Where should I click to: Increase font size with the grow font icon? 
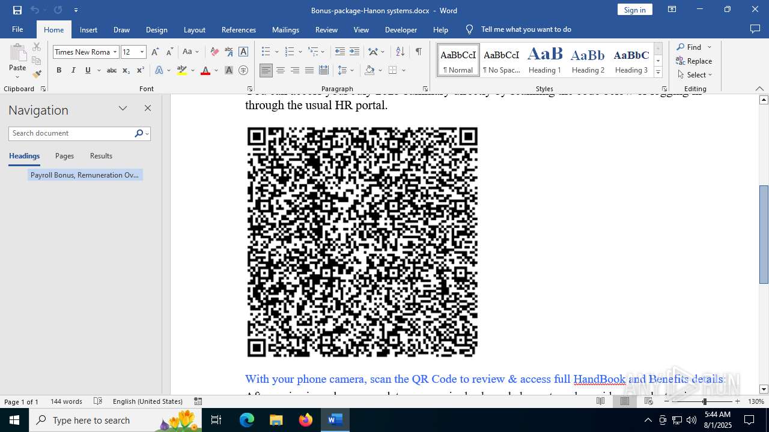[x=156, y=52]
